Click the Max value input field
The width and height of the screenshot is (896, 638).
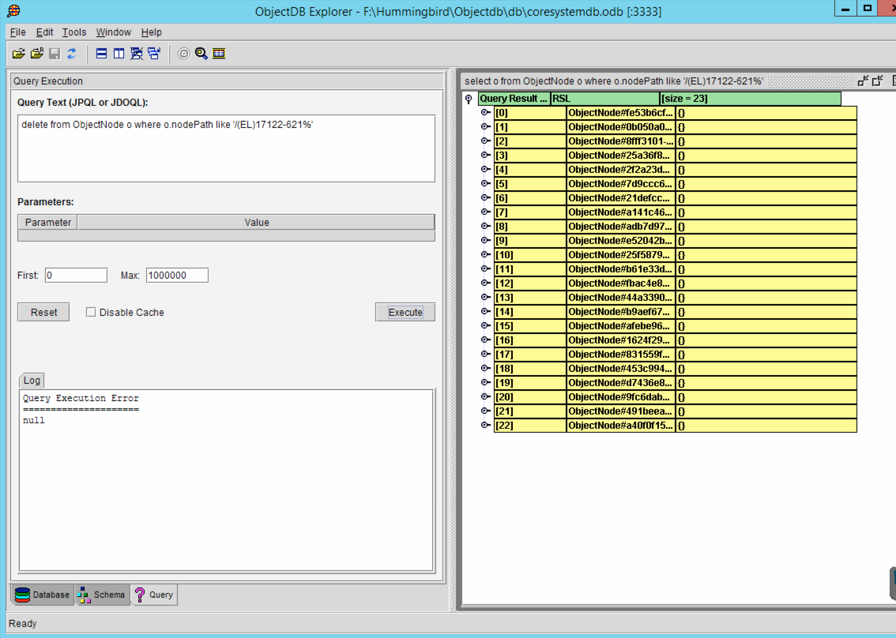(177, 275)
